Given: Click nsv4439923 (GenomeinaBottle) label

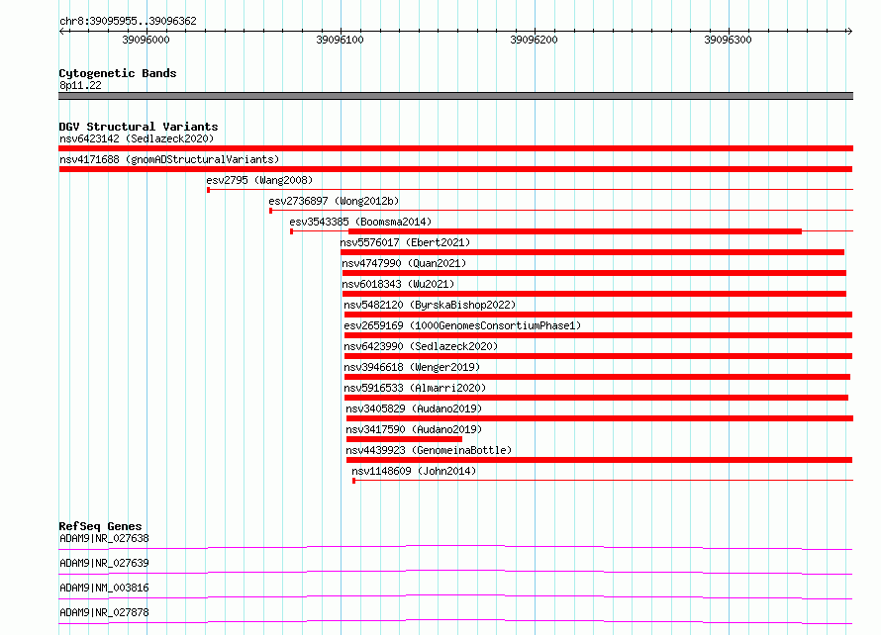Looking at the screenshot, I should pos(429,450).
